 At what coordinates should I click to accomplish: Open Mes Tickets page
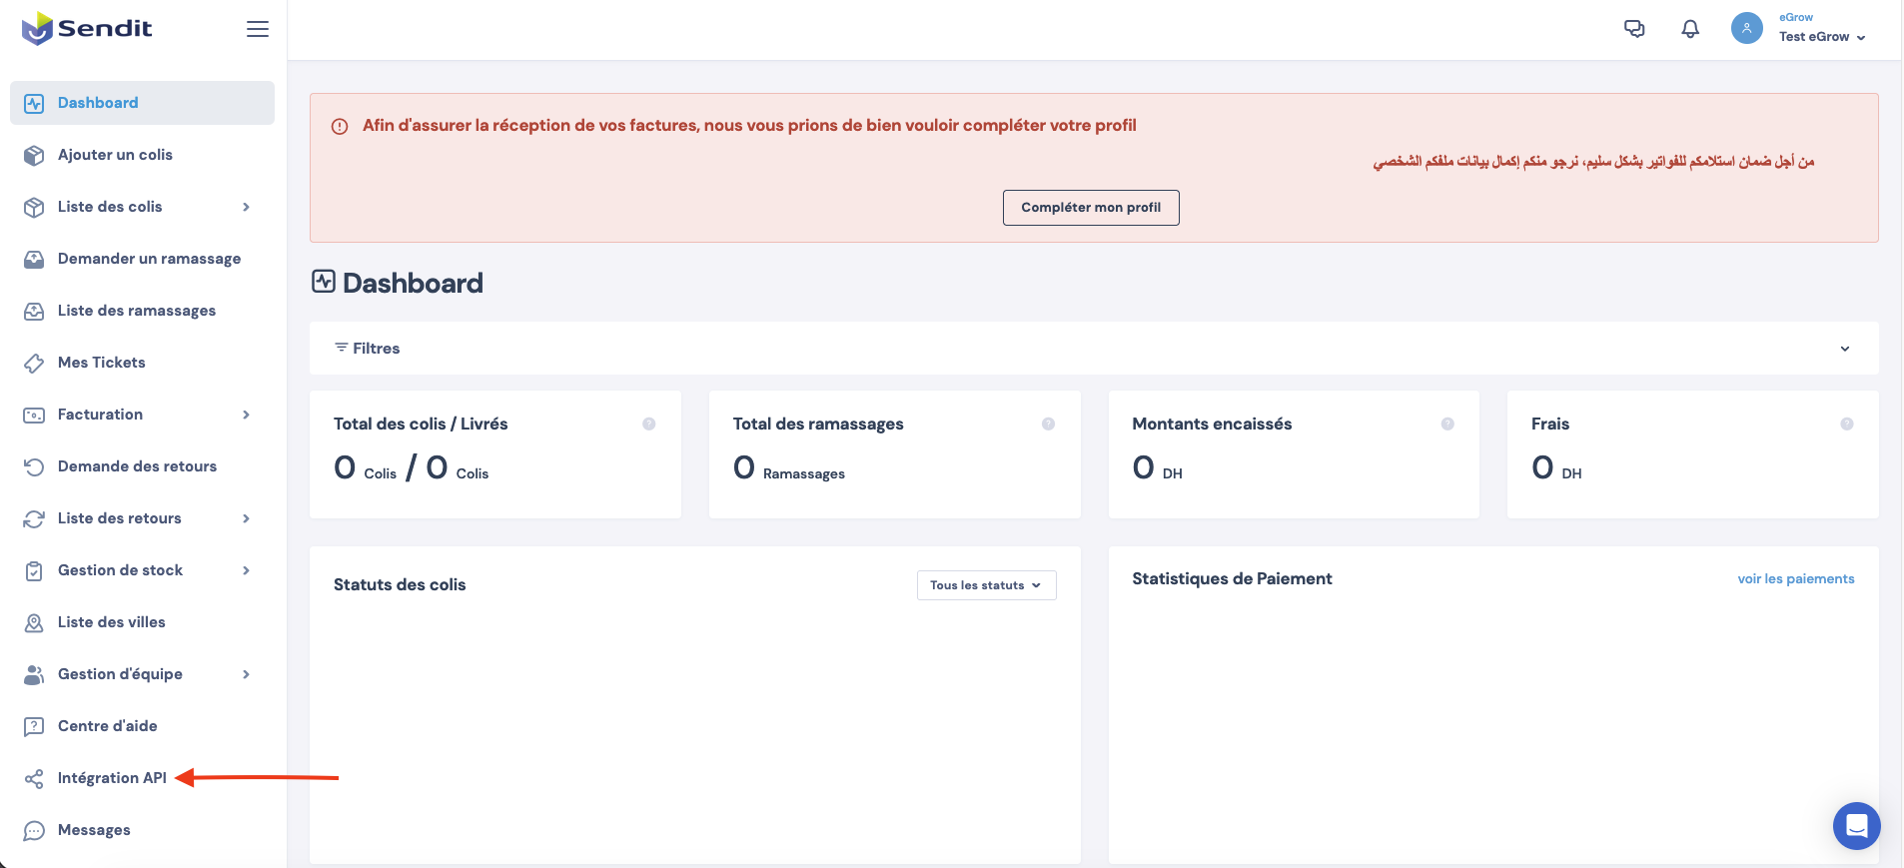(102, 363)
